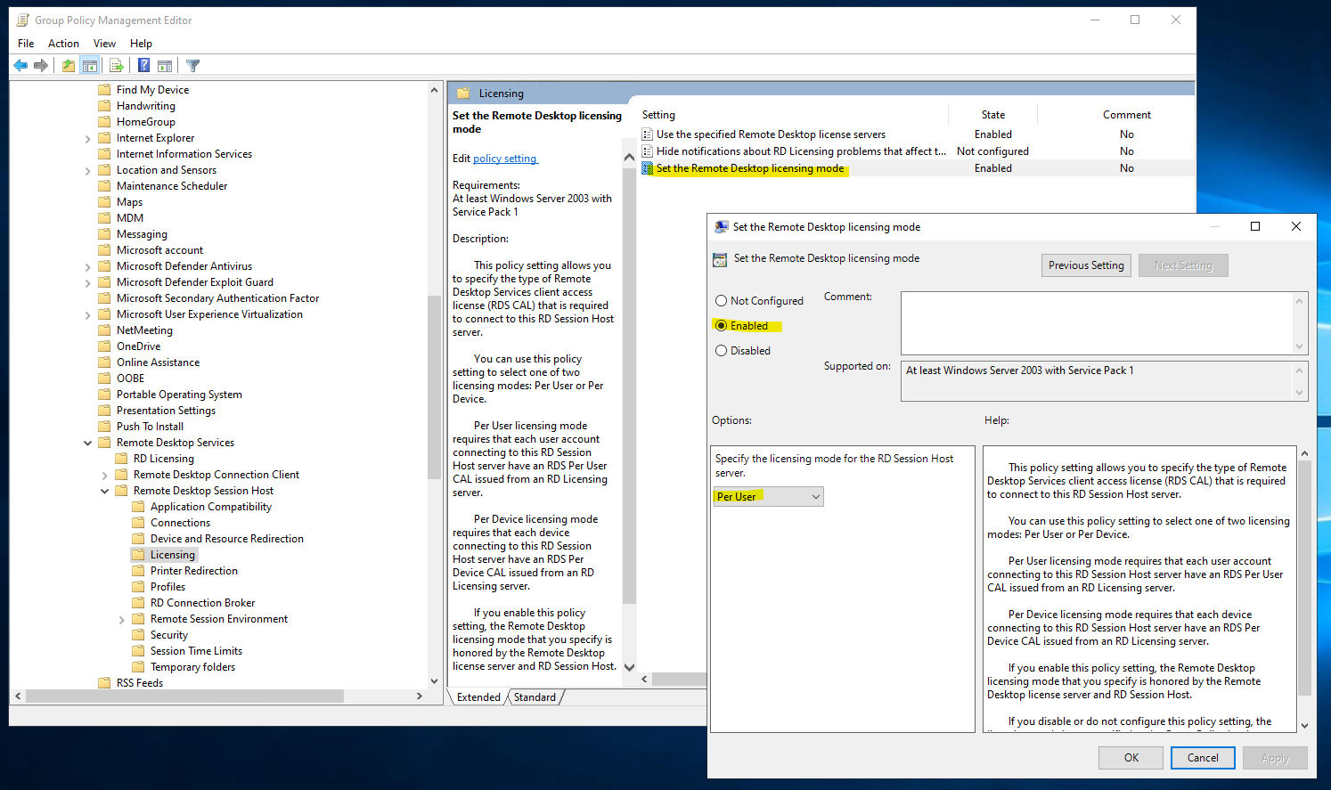The image size is (1331, 790).
Task: Click the OneDrive folder icon
Action: pyautogui.click(x=104, y=346)
